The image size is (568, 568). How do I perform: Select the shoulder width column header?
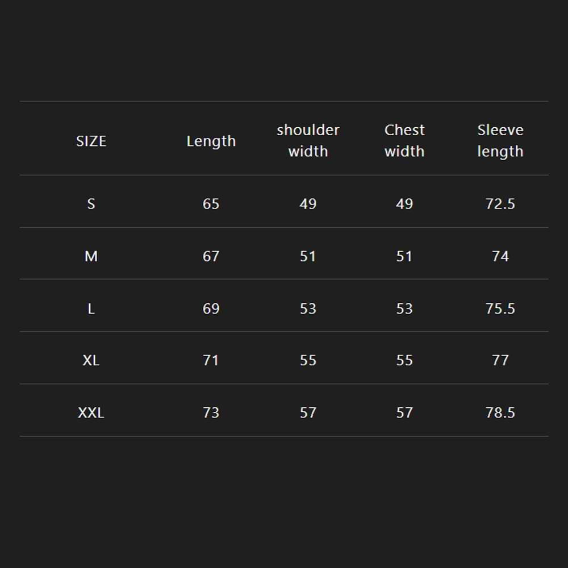pos(308,140)
